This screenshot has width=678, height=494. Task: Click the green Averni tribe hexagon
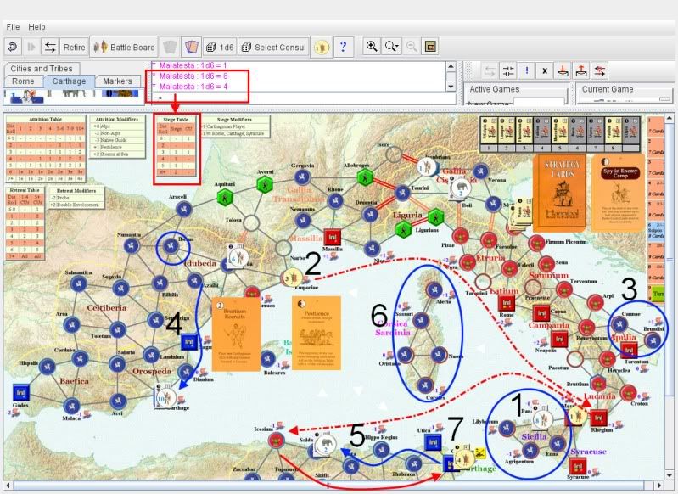pos(264,185)
